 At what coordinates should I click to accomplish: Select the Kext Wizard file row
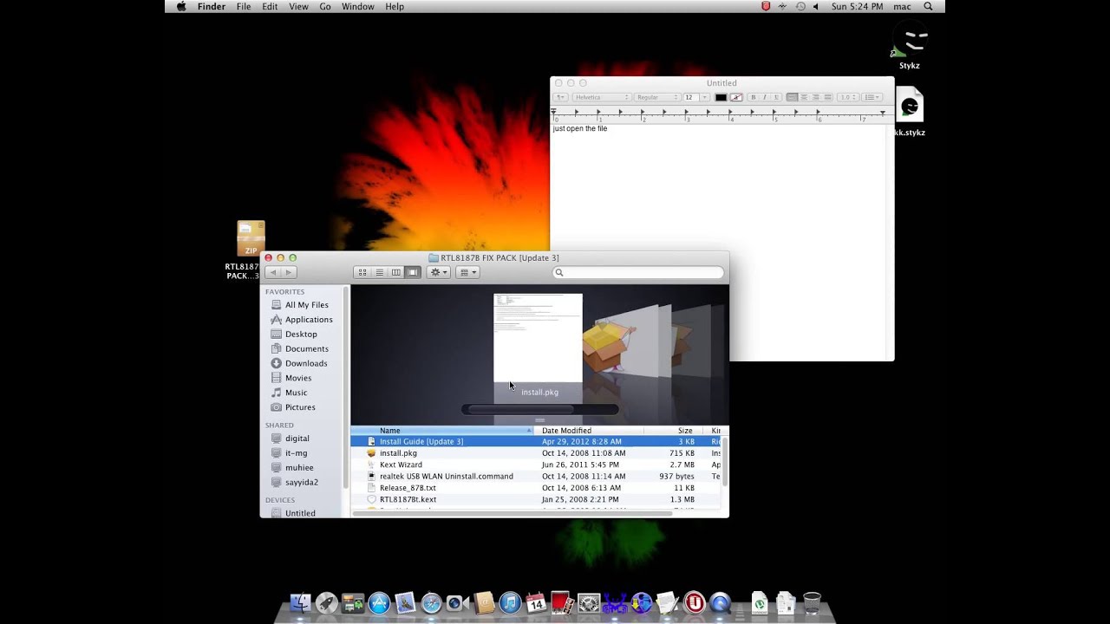[x=536, y=465]
